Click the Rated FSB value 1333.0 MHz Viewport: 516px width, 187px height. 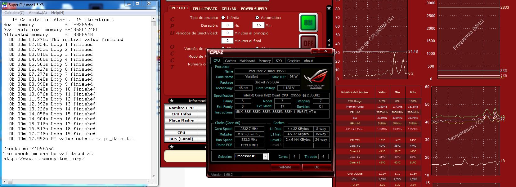coord(249,145)
